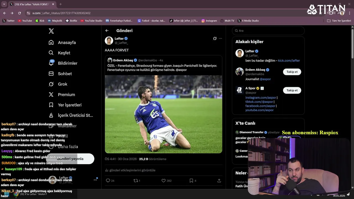Open YouTube bookmark

pyautogui.click(x=25, y=21)
